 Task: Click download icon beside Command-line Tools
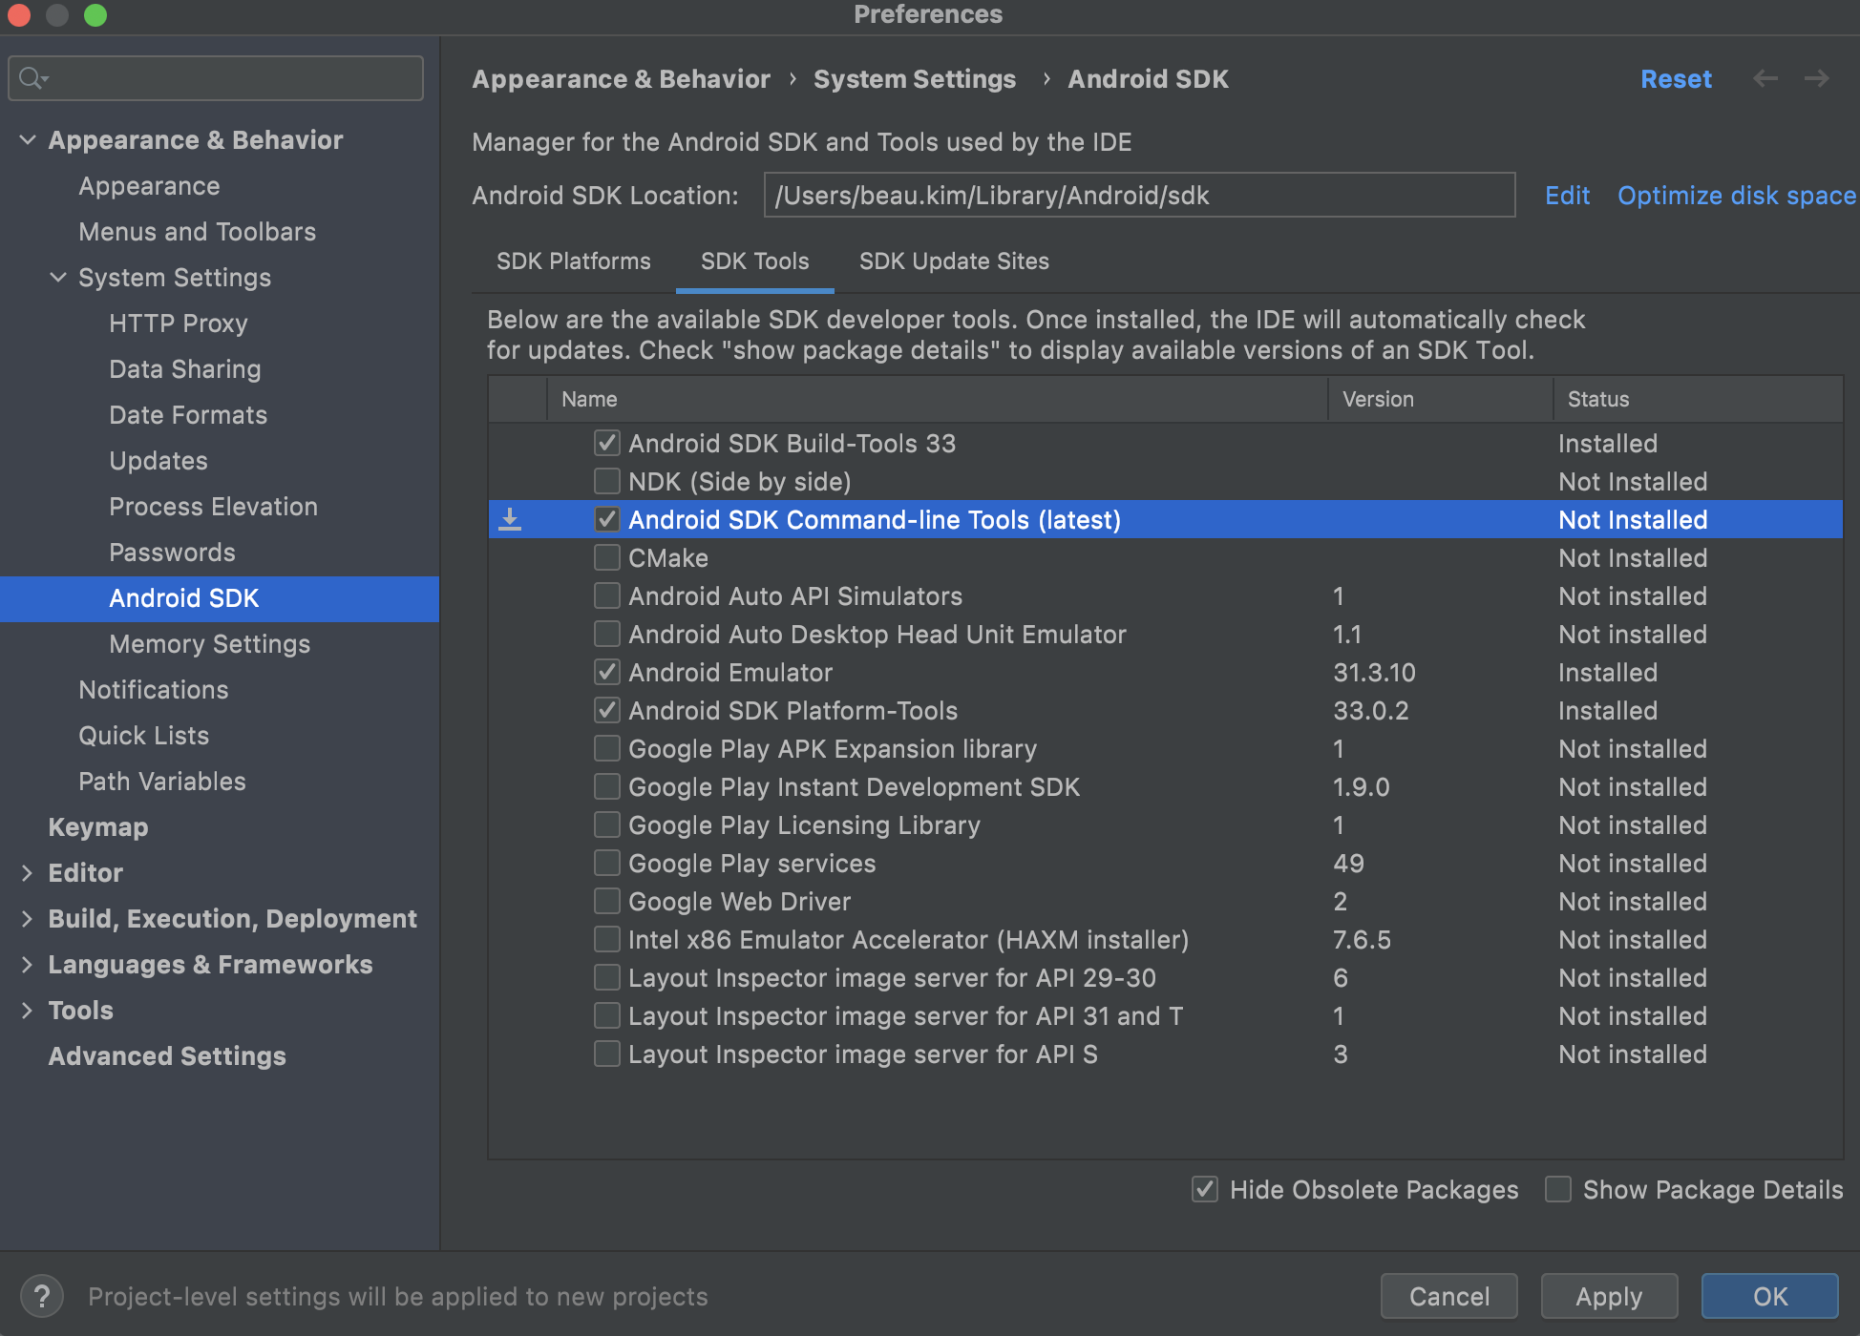(511, 520)
